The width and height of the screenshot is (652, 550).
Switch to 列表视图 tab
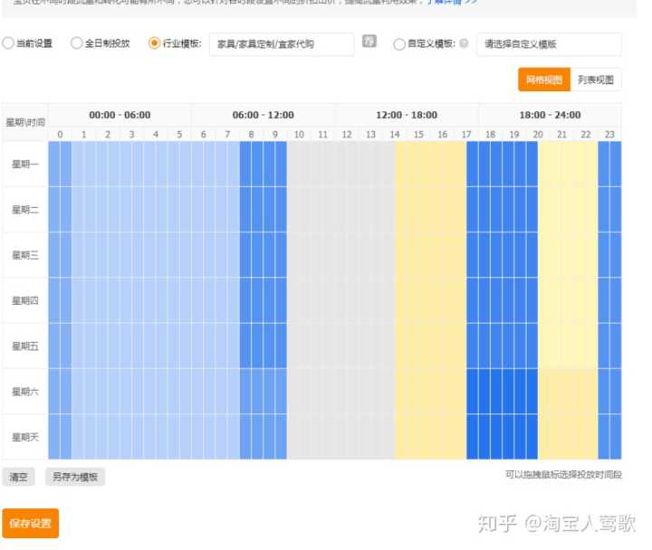click(597, 80)
